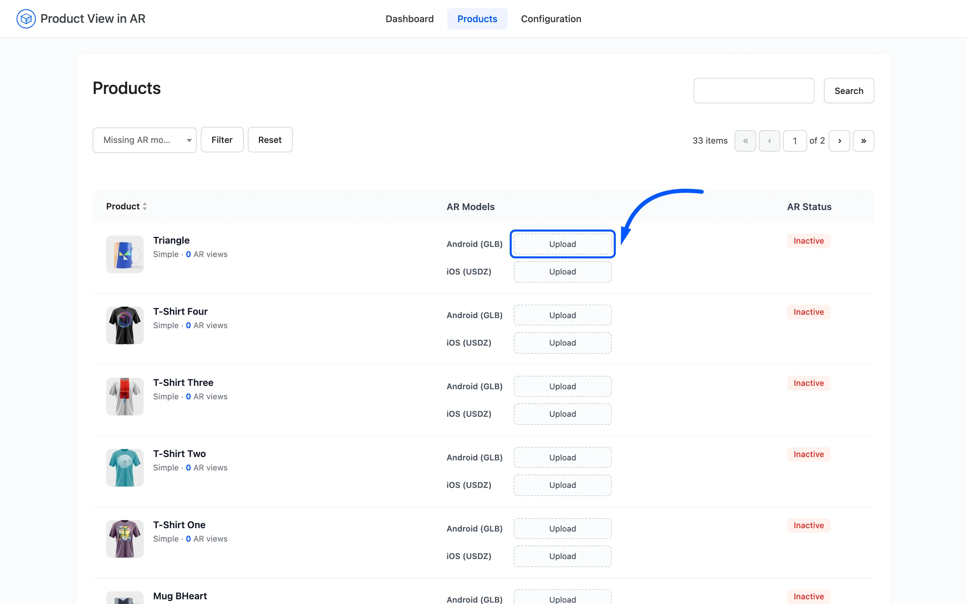Open the Configuration tab
967x604 pixels.
coord(551,19)
